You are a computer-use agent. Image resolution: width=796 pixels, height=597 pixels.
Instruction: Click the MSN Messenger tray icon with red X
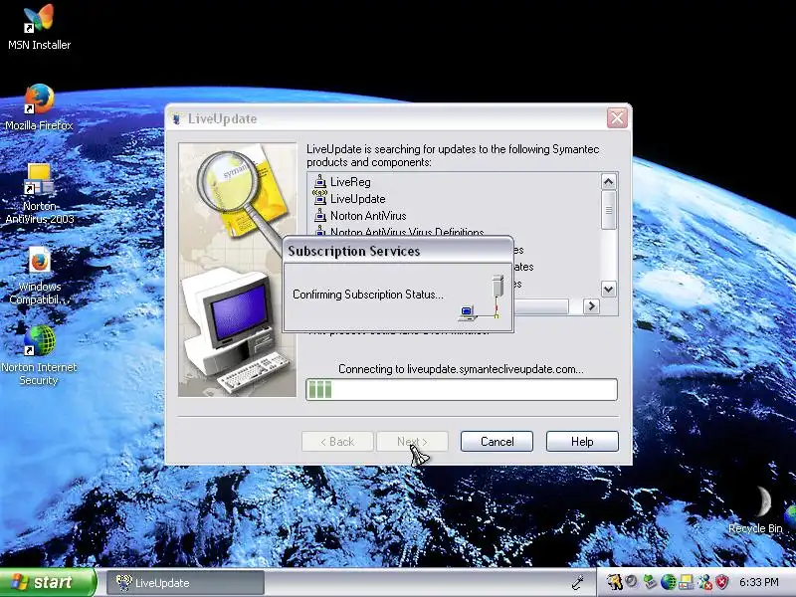[704, 582]
